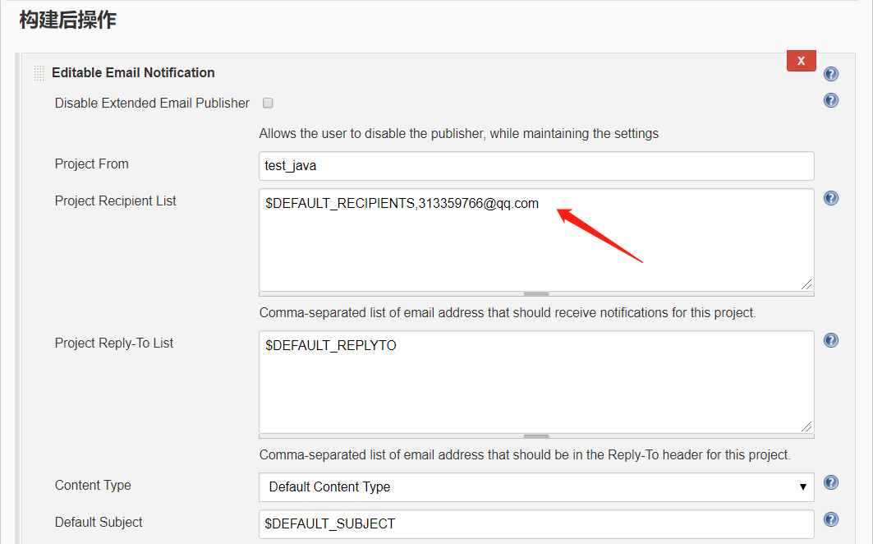Click inside the Project Recipient List textarea
Viewport: 873px width, 544px height.
[536, 240]
